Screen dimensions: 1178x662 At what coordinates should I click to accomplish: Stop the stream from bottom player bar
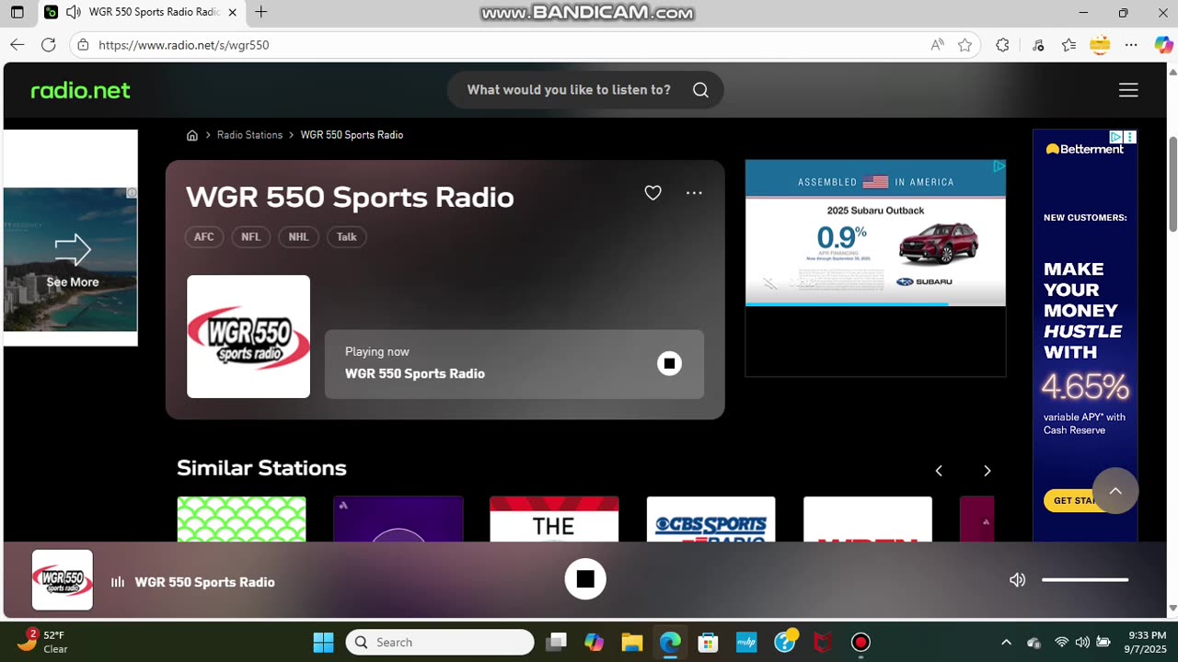coord(585,579)
